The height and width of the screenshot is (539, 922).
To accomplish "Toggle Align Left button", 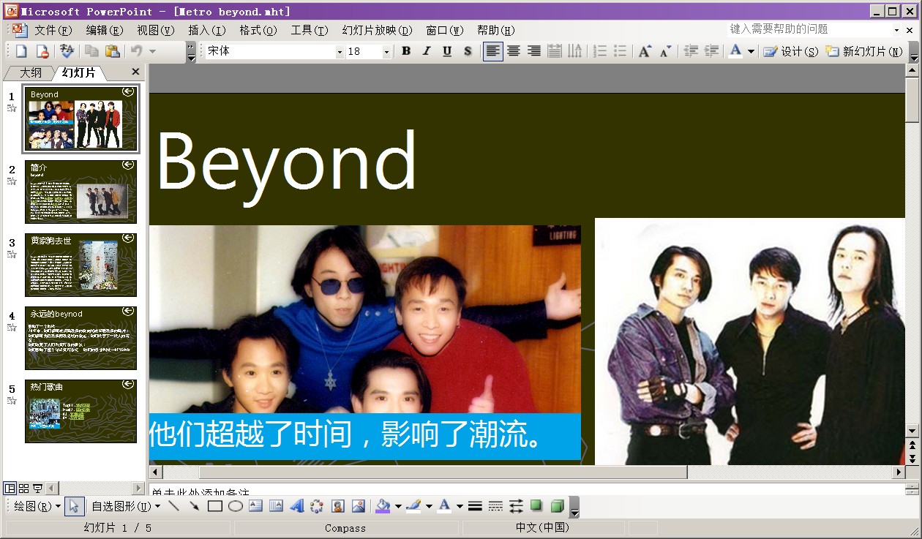I will tap(493, 51).
